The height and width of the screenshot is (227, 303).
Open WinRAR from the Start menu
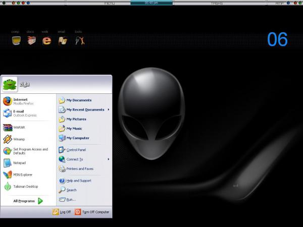(x=19, y=127)
